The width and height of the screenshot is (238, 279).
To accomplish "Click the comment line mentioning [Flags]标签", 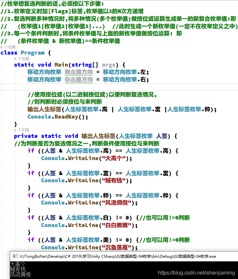I will tap(72, 11).
